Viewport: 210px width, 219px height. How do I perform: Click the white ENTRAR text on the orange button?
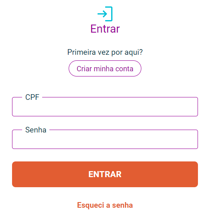[x=105, y=174]
